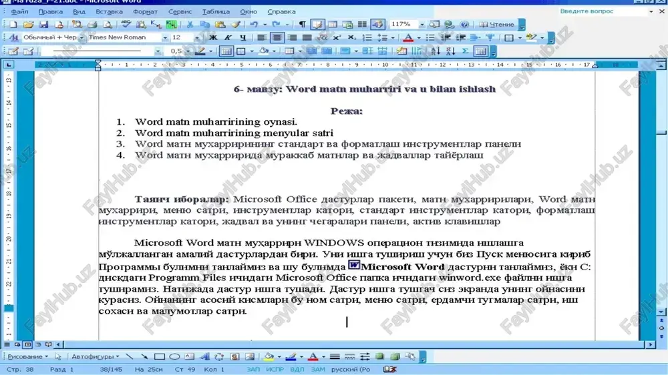The width and height of the screenshot is (668, 375).
Task: Cut selection with the scissors icon
Action: click(190, 25)
